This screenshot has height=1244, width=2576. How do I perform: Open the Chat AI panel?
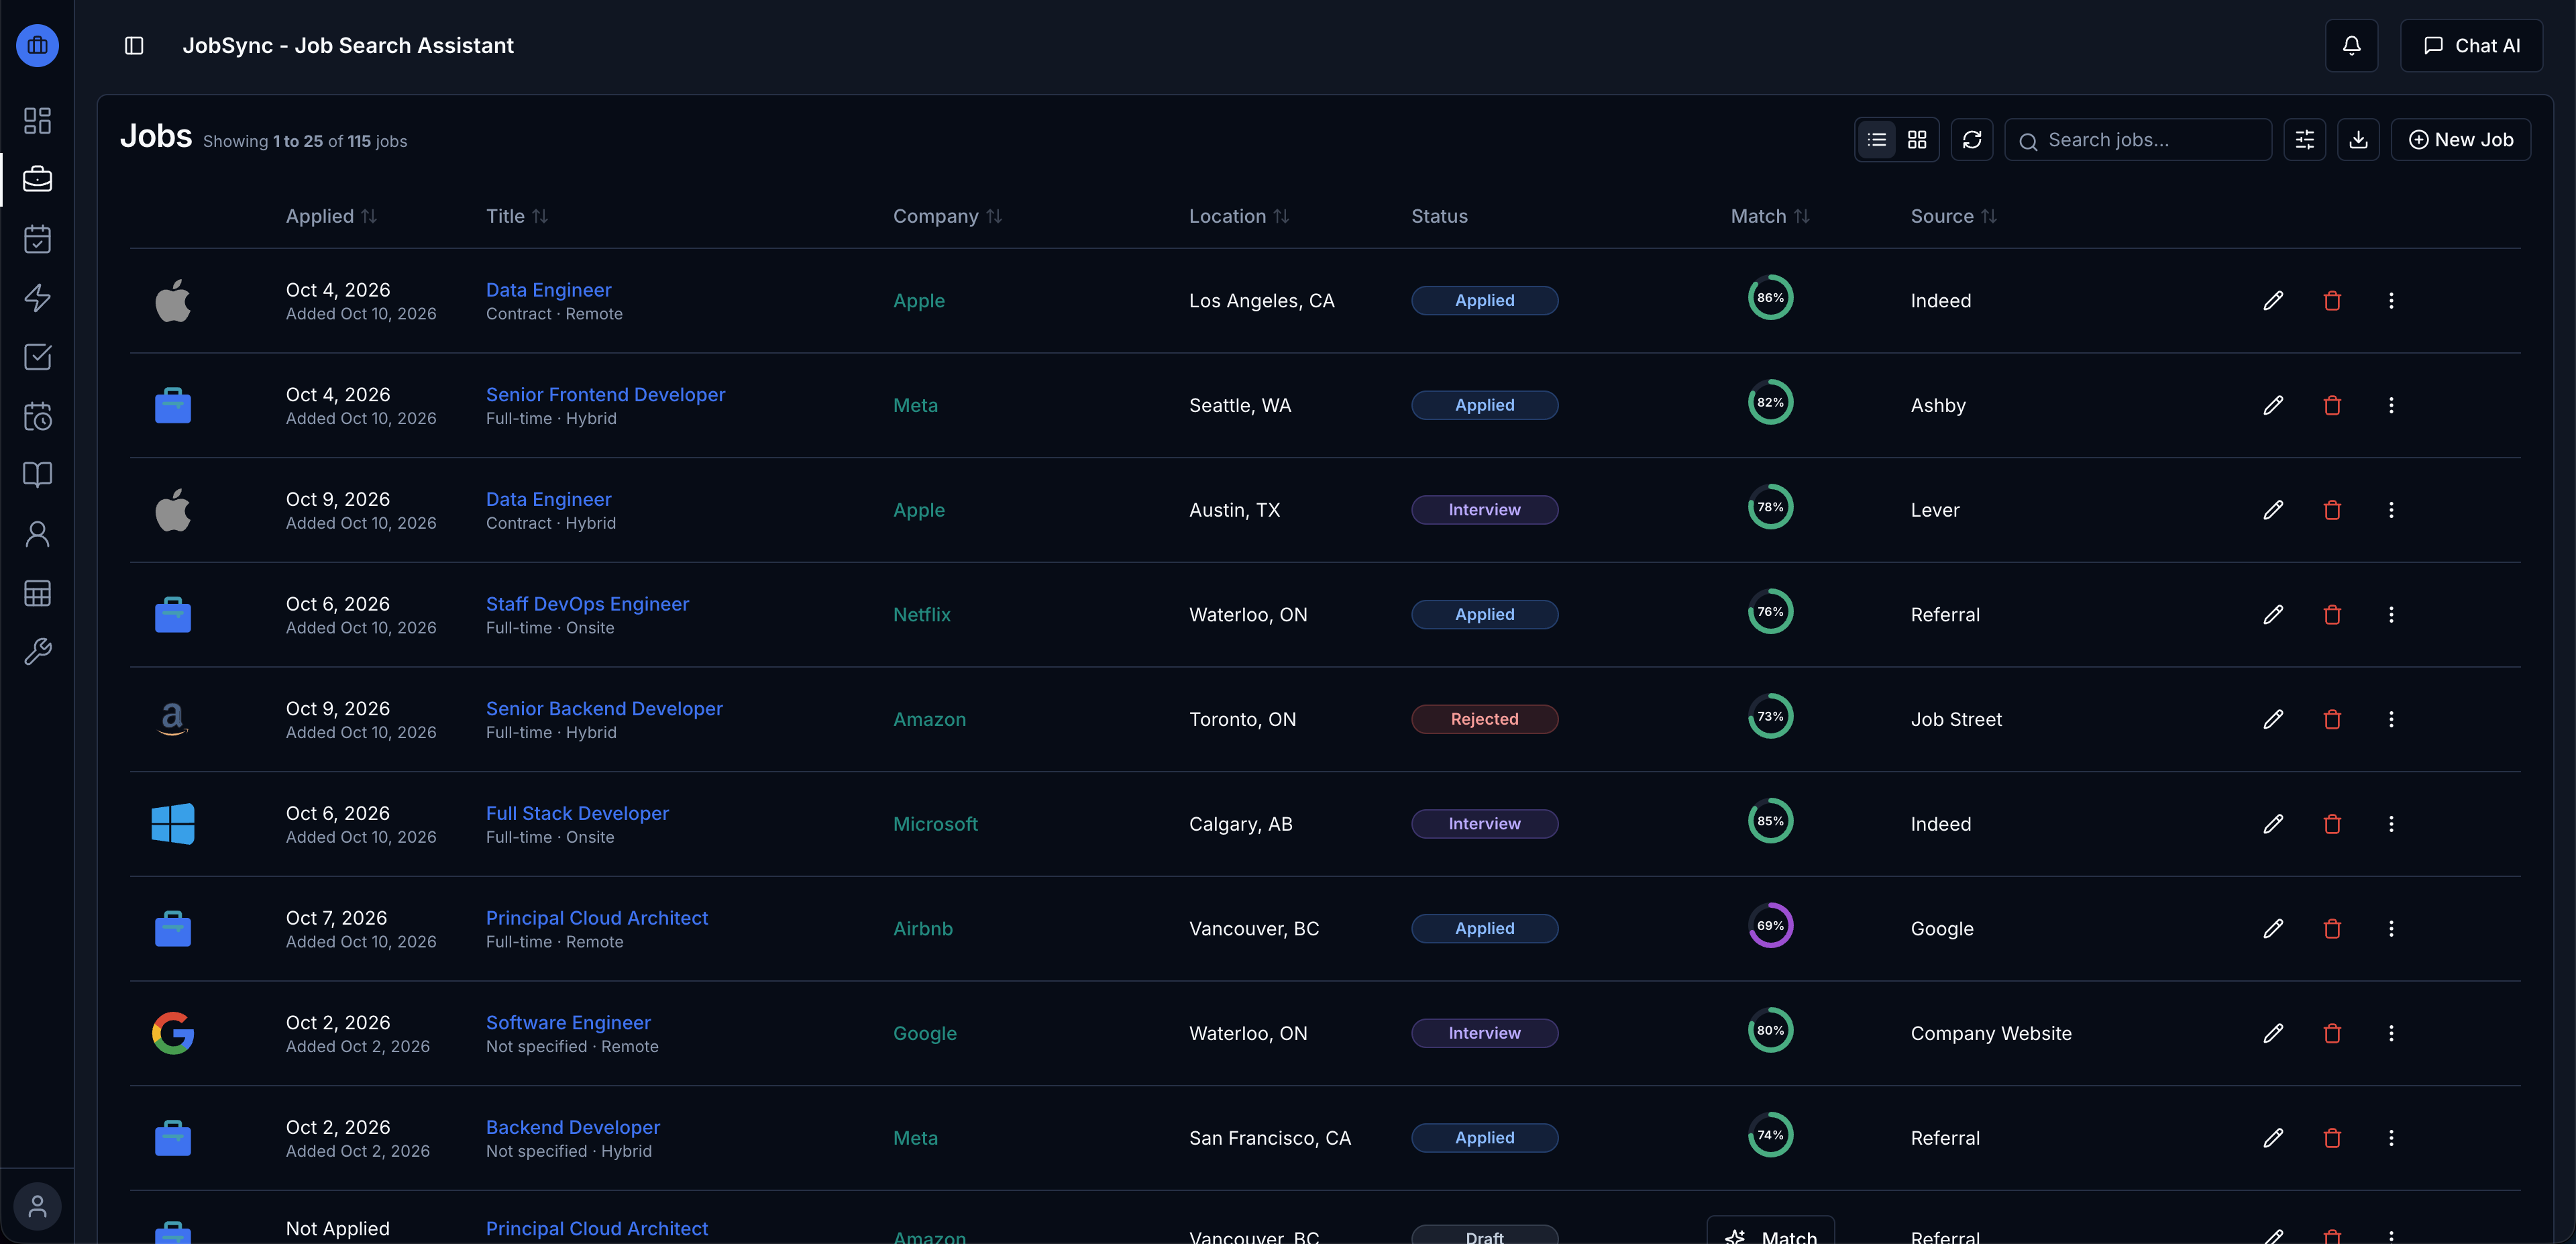click(x=2471, y=46)
